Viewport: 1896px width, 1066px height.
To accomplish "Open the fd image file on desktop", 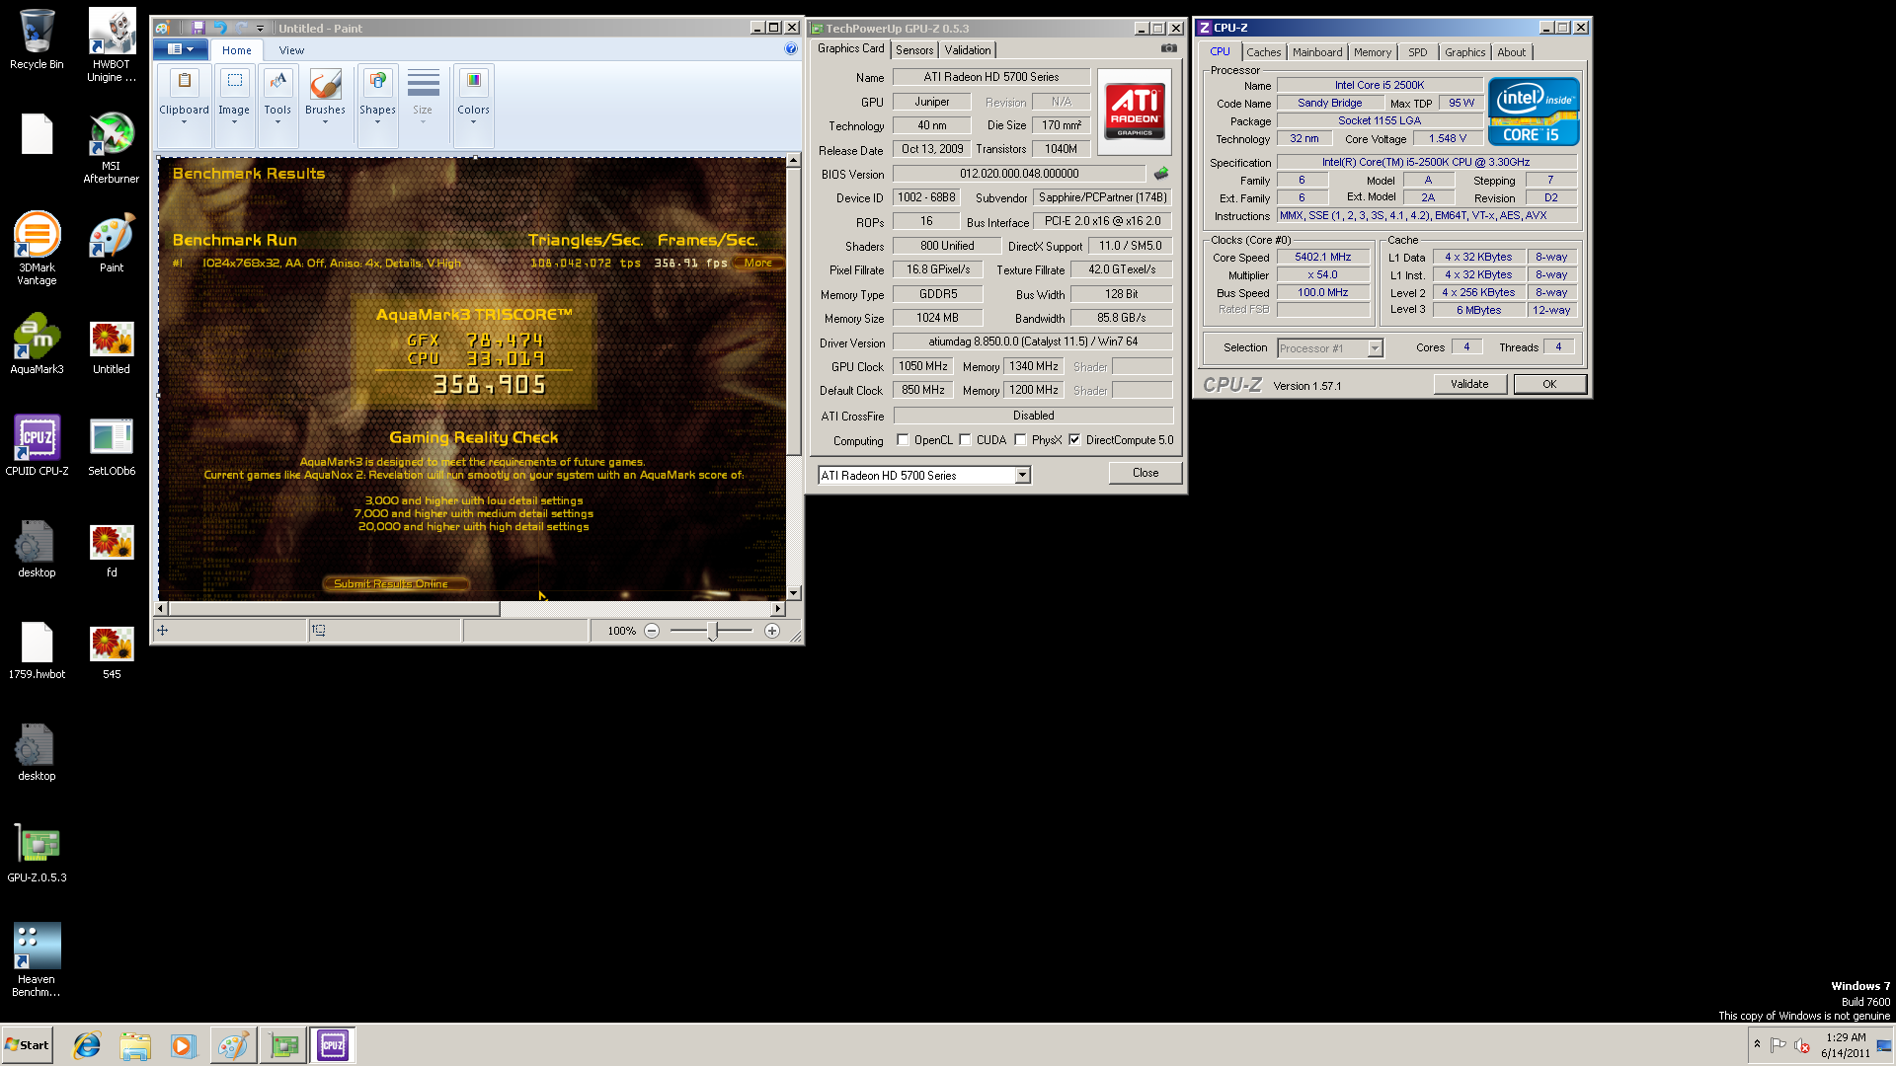I will coord(112,549).
